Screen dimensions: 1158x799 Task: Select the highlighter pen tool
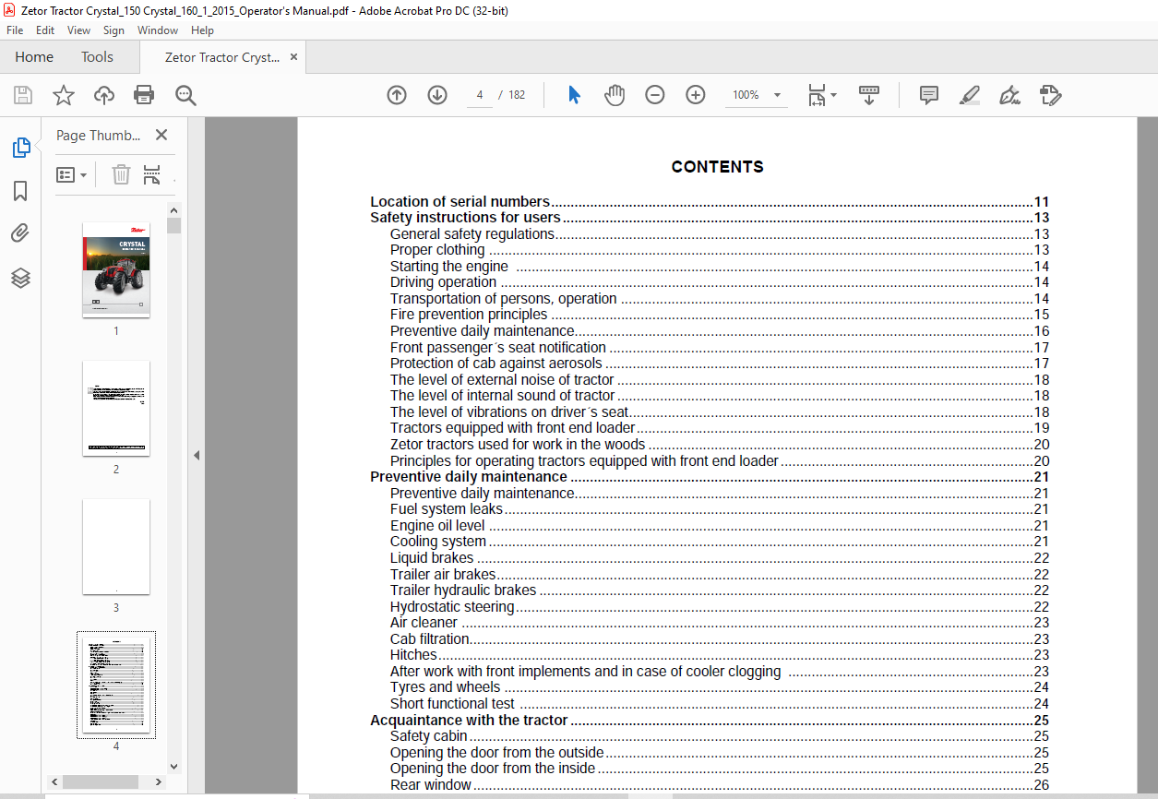(970, 95)
